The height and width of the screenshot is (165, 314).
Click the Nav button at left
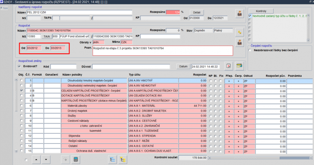tap(4, 8)
